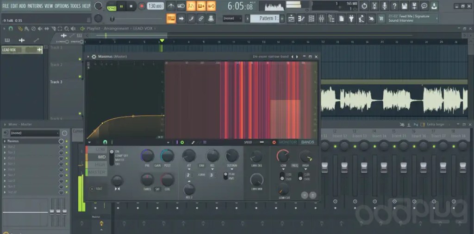Click the question mark help icon

click(x=394, y=6)
